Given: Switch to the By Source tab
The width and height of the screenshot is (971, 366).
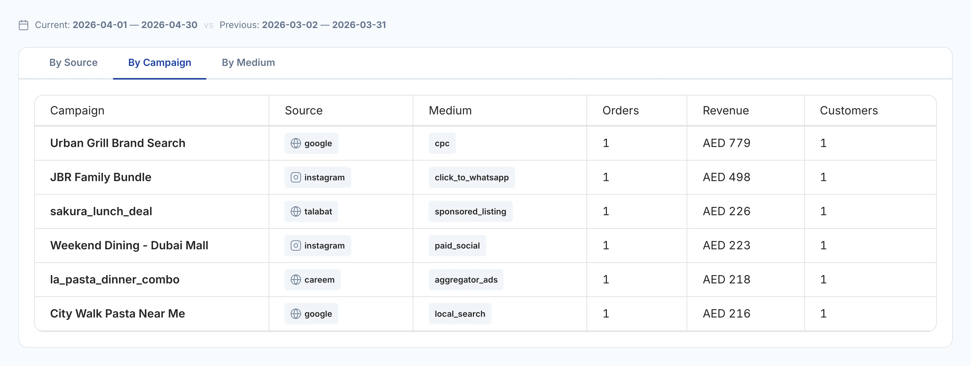Looking at the screenshot, I should [74, 62].
